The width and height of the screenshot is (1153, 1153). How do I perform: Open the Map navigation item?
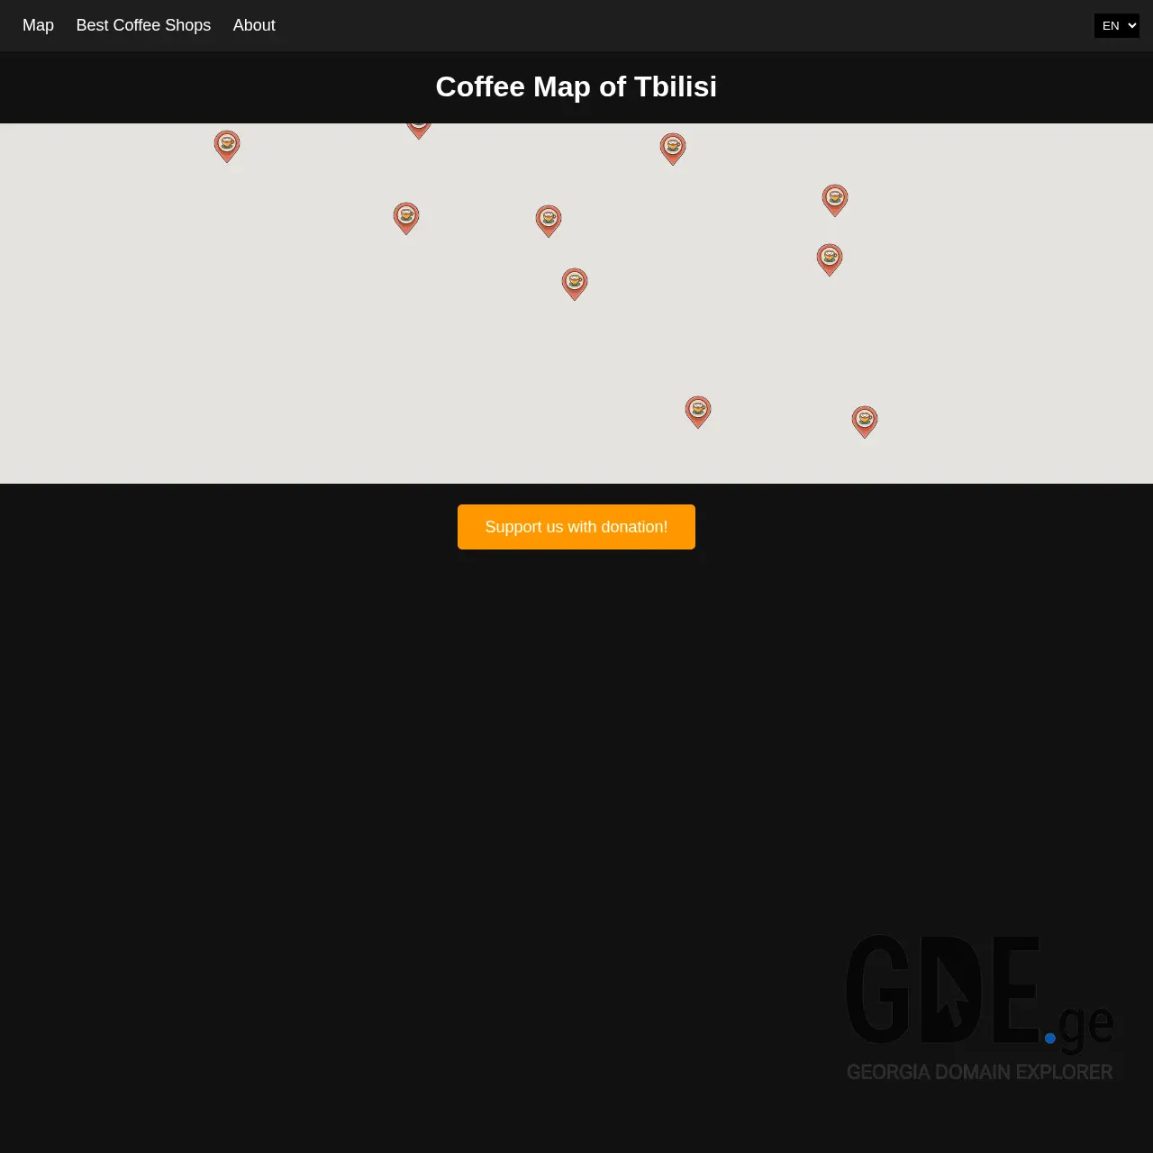click(38, 25)
